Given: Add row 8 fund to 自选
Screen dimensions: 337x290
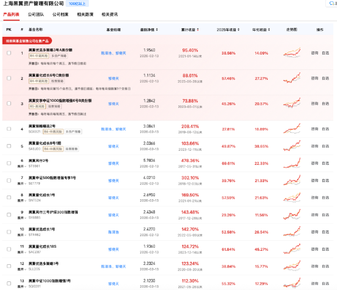Looking at the screenshot, I should point(325,197).
